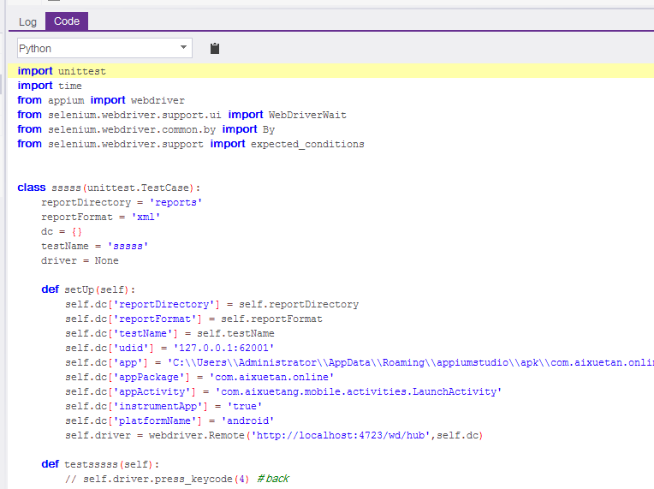Click 'def testsssss(self)' line
The width and height of the screenshot is (654, 489).
tap(100, 464)
